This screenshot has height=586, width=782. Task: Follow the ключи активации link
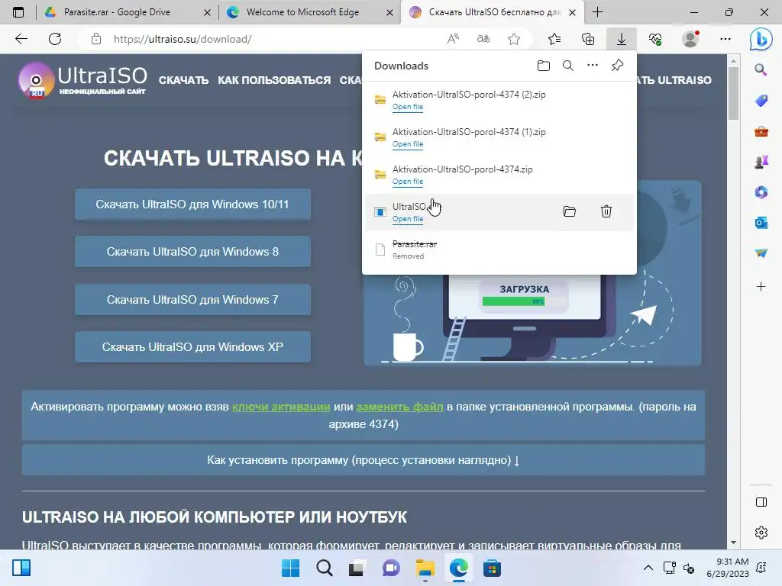(281, 407)
